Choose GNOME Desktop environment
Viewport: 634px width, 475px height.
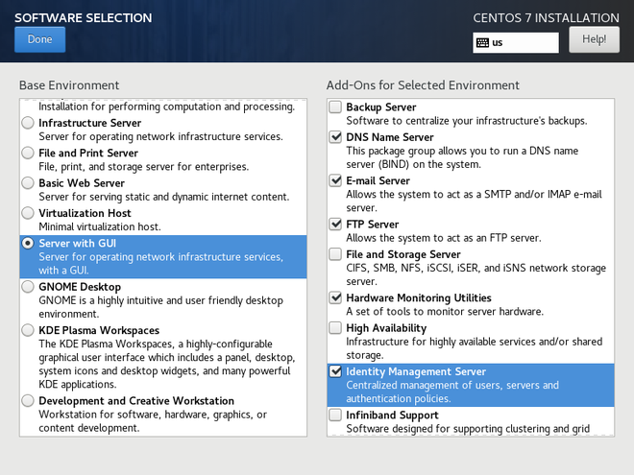[x=28, y=286]
